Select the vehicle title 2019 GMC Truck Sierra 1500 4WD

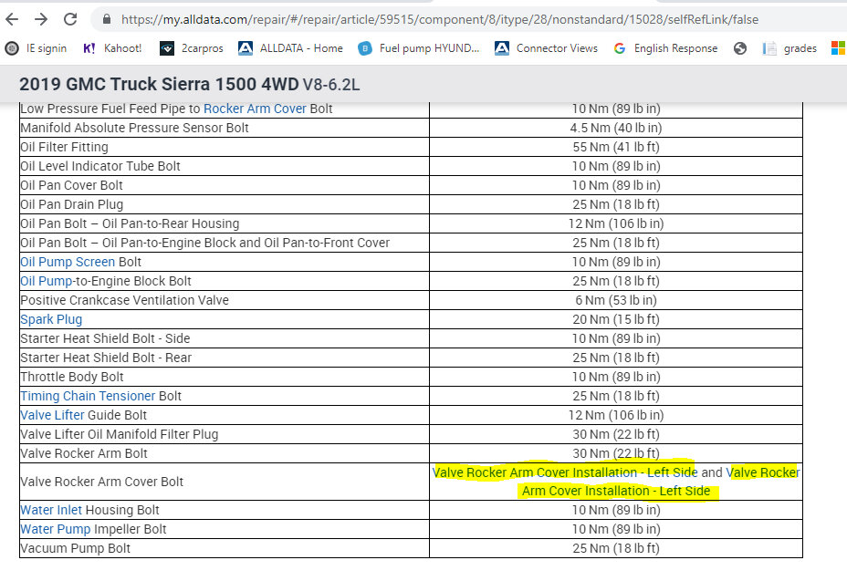click(x=159, y=84)
